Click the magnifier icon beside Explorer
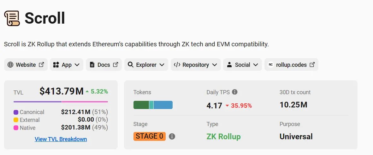 [x=131, y=65]
